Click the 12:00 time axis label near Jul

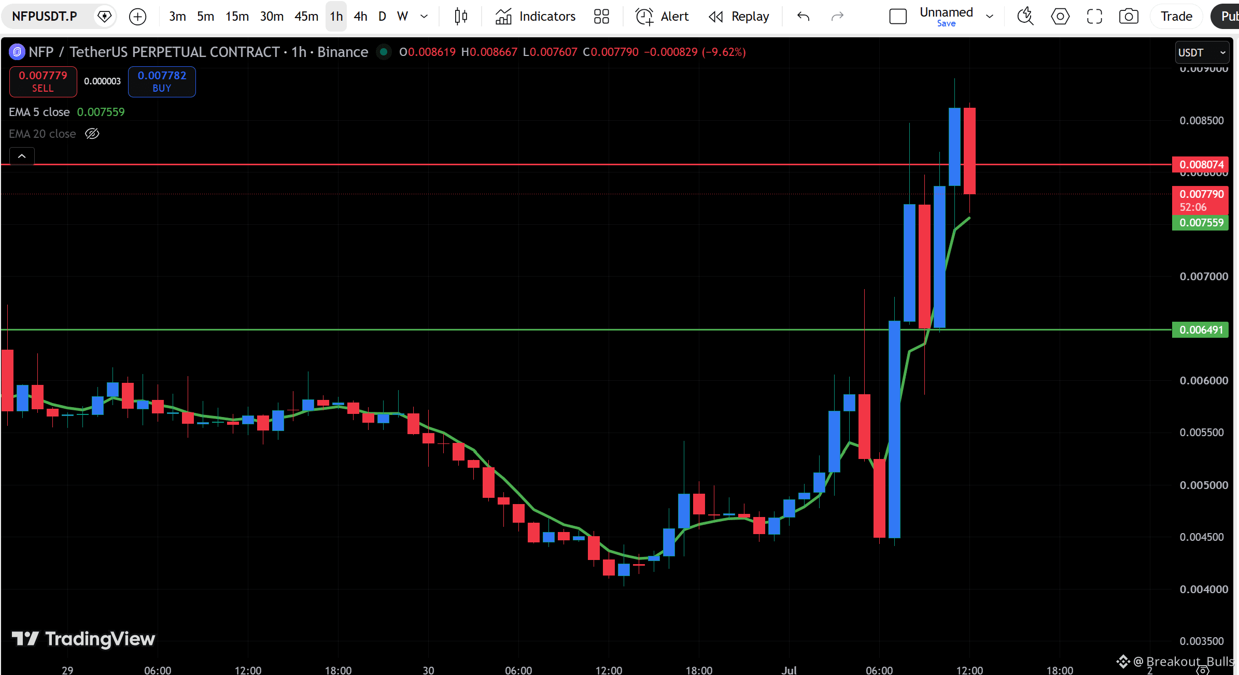[x=969, y=670]
